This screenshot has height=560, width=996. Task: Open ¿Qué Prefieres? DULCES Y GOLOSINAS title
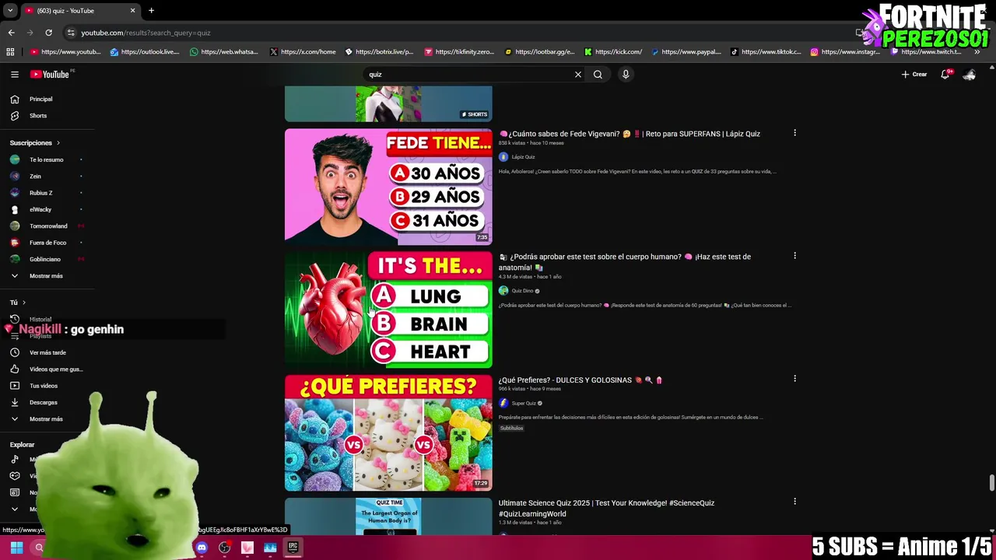point(580,380)
